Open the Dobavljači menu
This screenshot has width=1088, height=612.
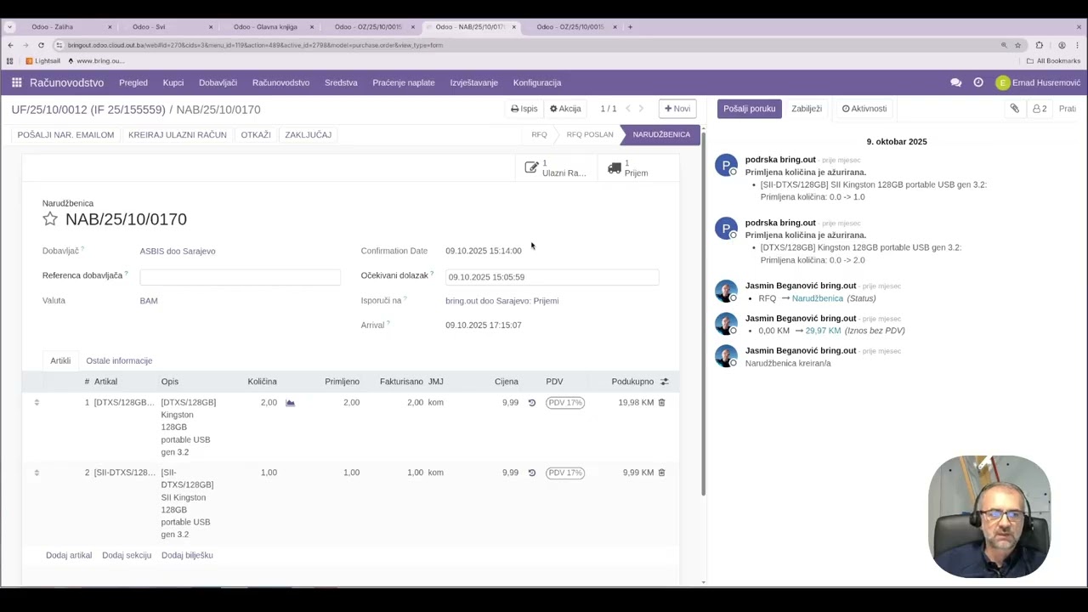point(218,82)
